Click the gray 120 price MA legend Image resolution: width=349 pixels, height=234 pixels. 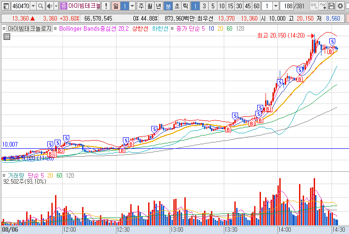tap(240, 28)
